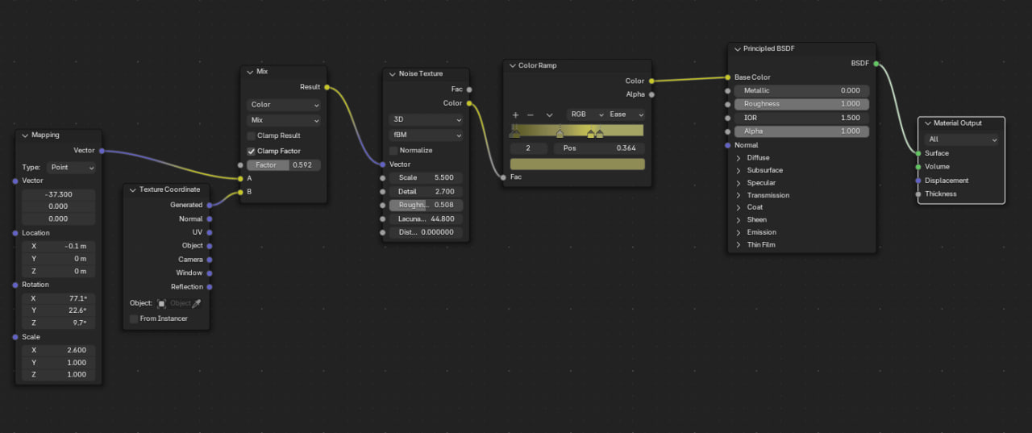Expand the Subsurface panel in Principled BSDF
Screen dimensions: 1032x433
coord(739,170)
